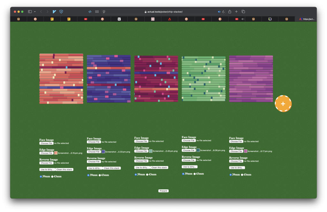The width and height of the screenshot is (327, 212).
Task: Click the maroon stack's edge image swatch
Action: 151,151
